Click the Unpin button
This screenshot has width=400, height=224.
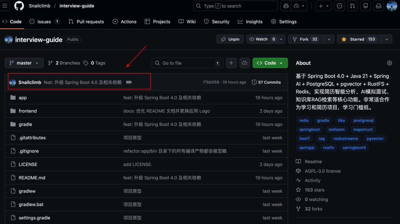pos(230,39)
